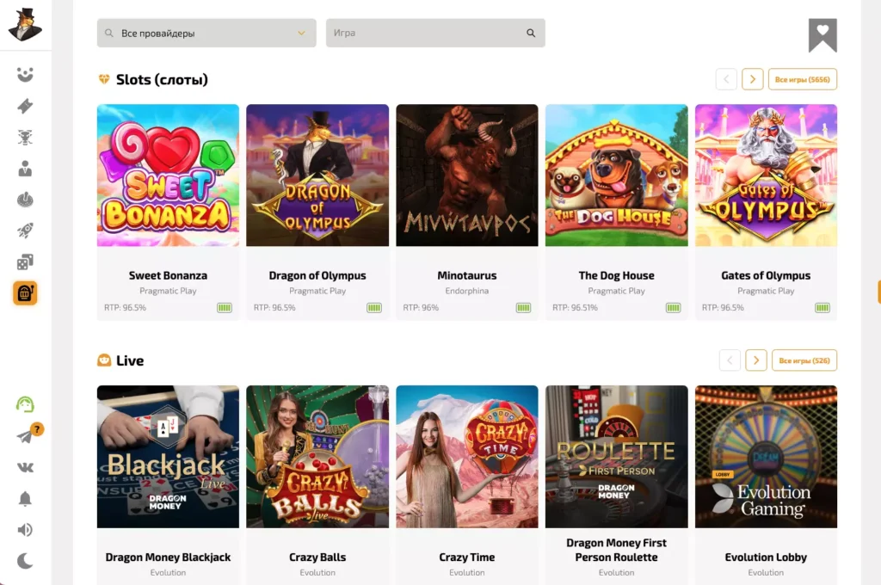Open the rocket game sidebar icon

coord(25,231)
